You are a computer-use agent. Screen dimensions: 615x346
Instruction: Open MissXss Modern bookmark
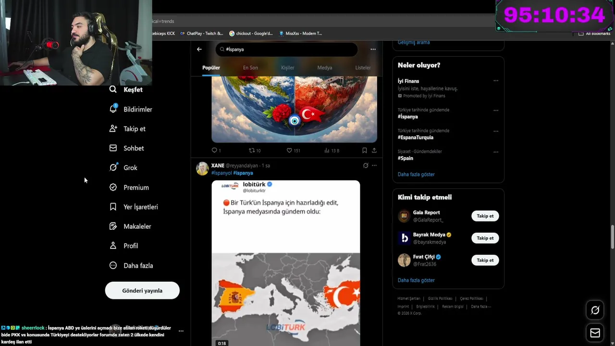point(300,34)
